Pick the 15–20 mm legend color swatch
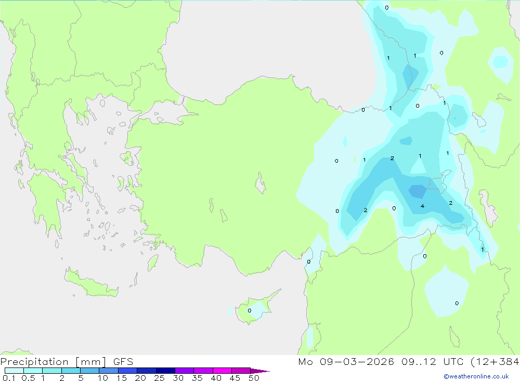Viewport: 520px width, 381px height. (x=128, y=371)
